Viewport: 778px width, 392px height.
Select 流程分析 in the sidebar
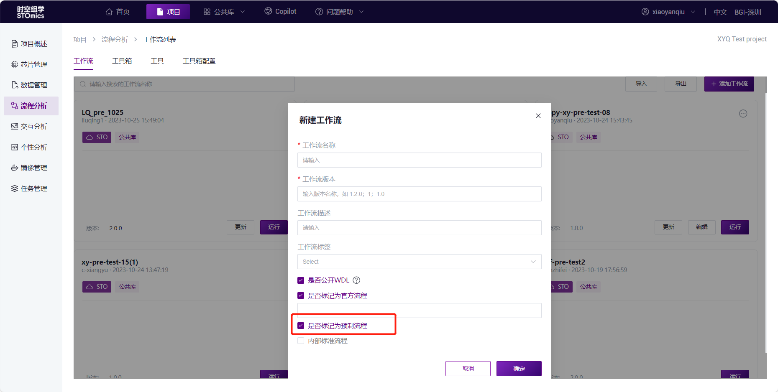pyautogui.click(x=31, y=106)
